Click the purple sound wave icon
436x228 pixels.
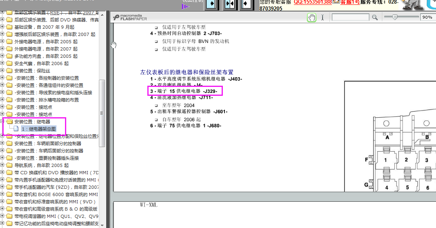point(185,6)
